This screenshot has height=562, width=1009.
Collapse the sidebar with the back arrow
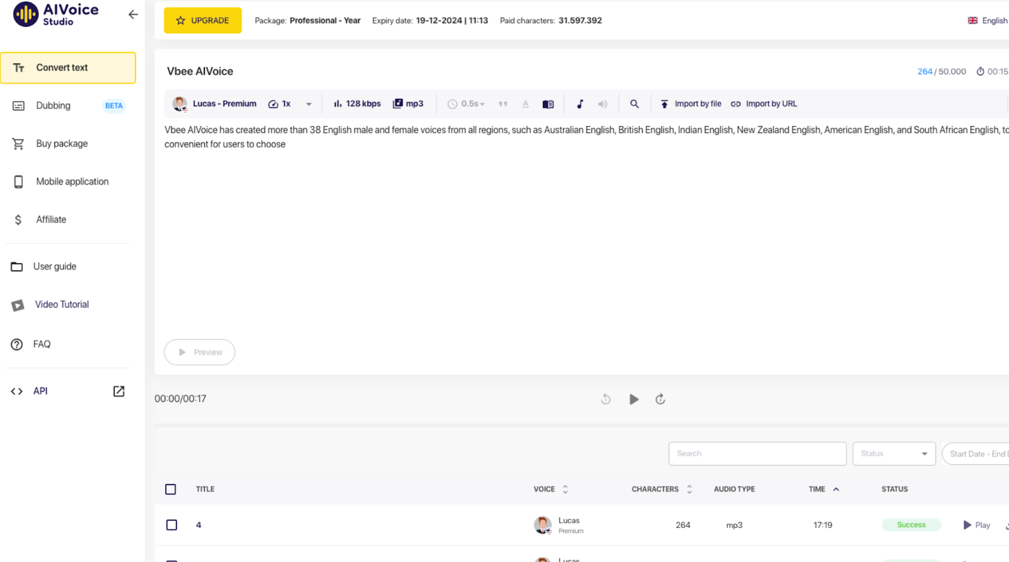[132, 15]
